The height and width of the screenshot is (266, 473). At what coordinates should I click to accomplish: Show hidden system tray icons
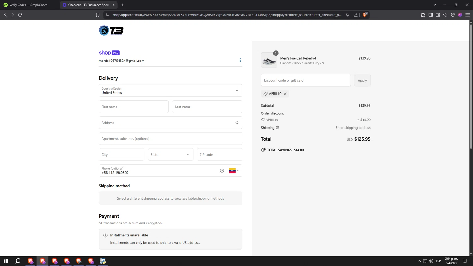[x=419, y=261]
